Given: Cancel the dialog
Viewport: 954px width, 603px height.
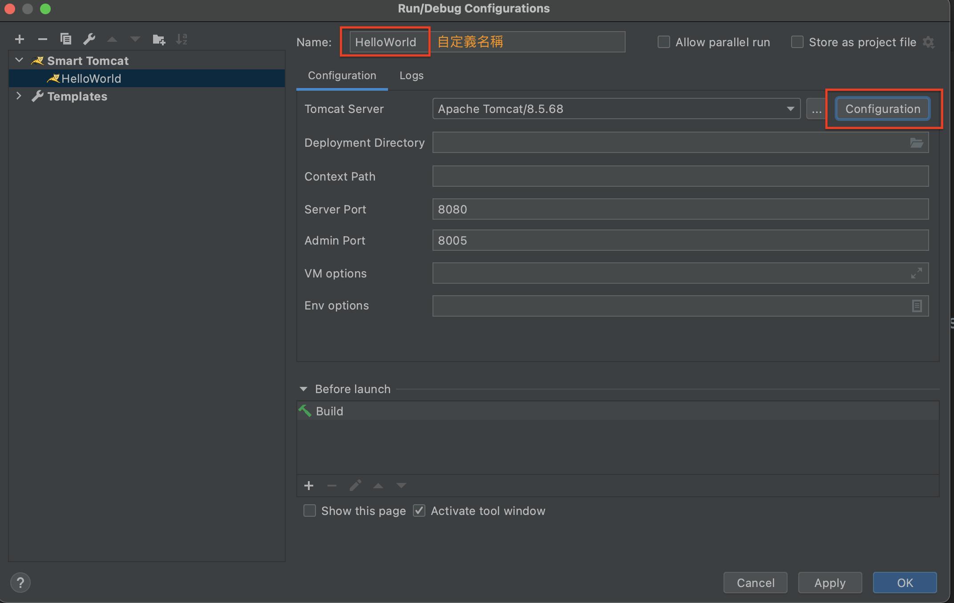Looking at the screenshot, I should click(x=756, y=583).
